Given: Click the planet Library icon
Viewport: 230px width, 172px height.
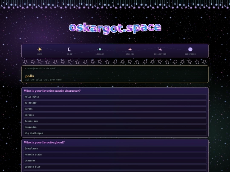Looking at the screenshot, I should (100, 49).
